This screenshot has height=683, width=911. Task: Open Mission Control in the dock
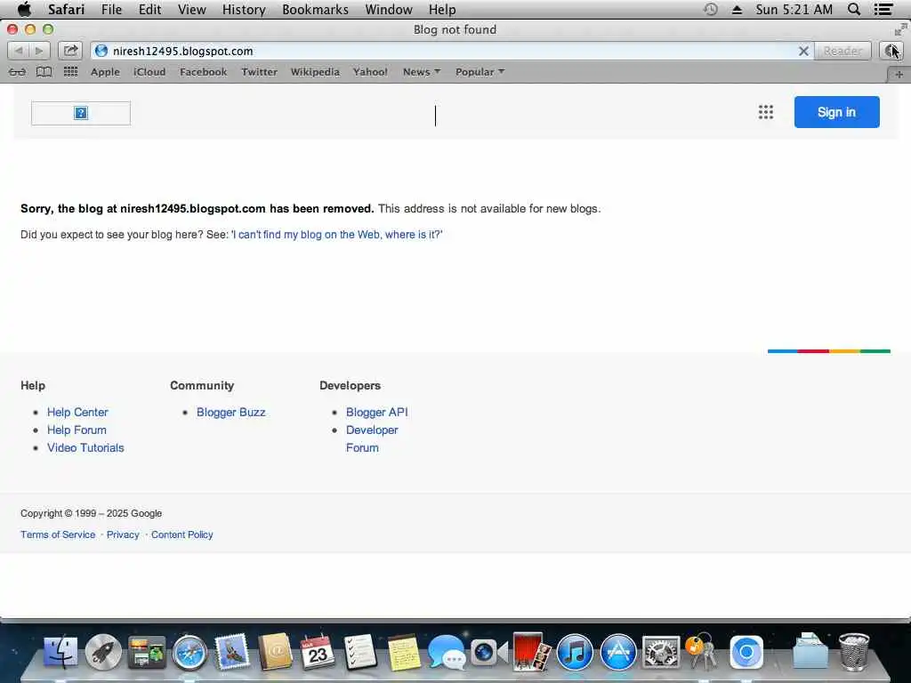point(147,652)
